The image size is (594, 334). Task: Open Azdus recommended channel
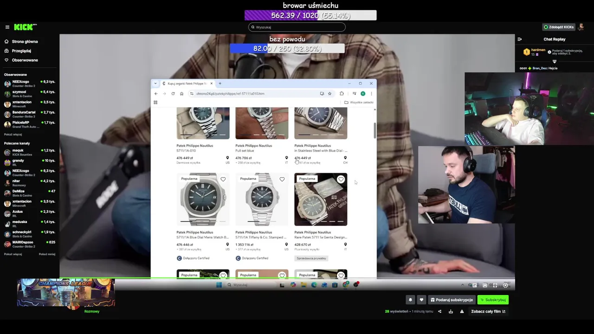[30, 213]
